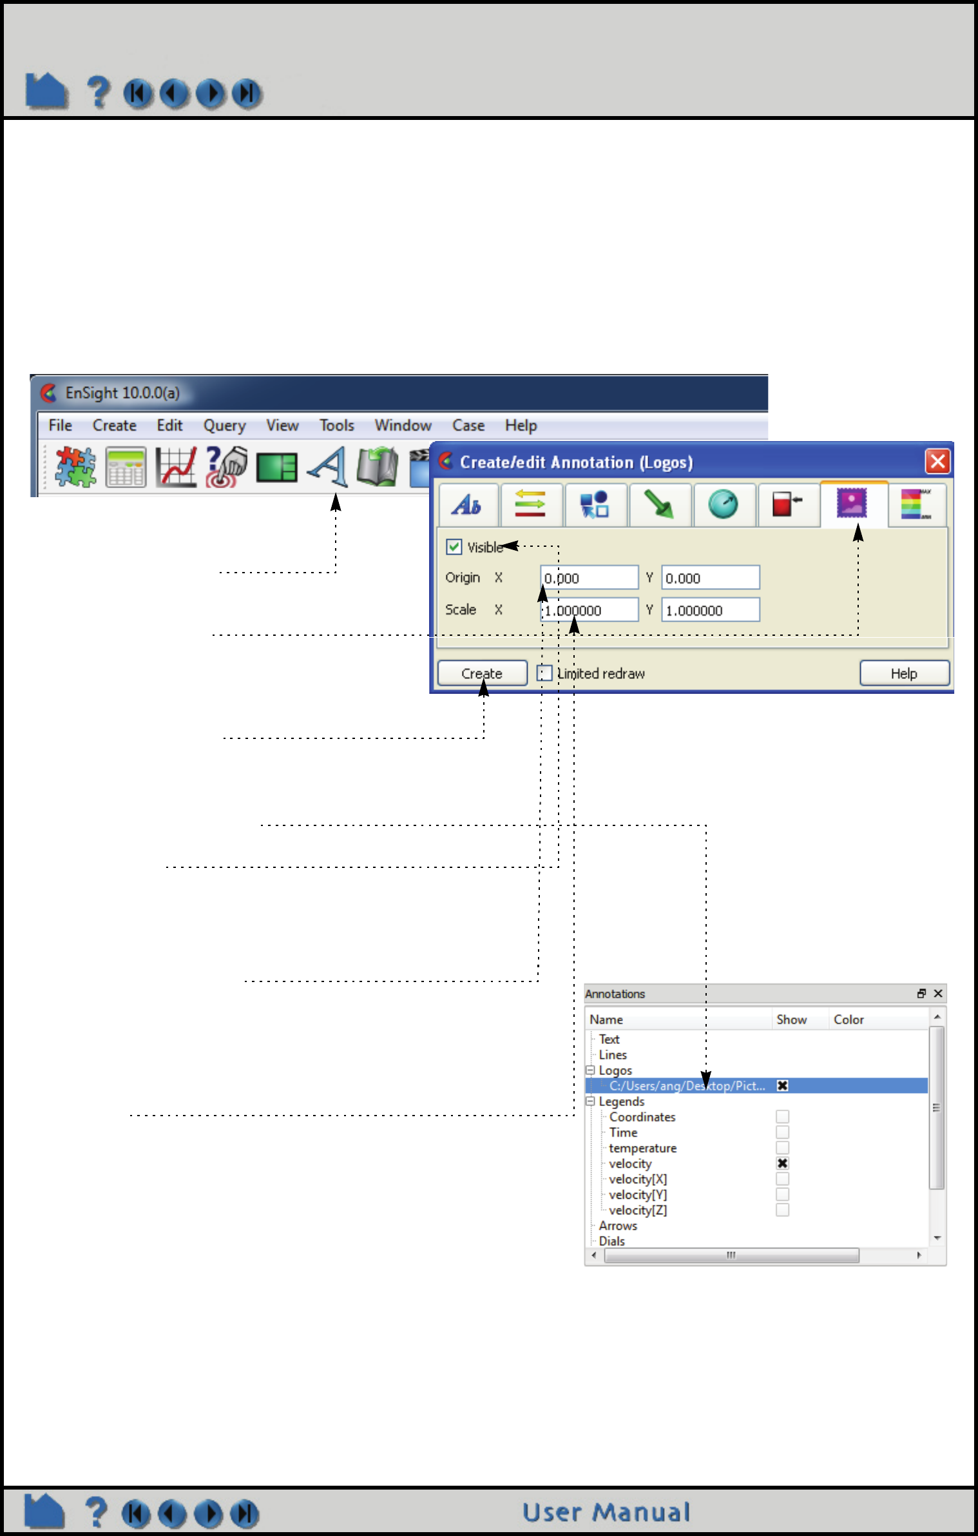Jump to first page using the footer navigation
The width and height of the screenshot is (978, 1536).
[x=136, y=1513]
